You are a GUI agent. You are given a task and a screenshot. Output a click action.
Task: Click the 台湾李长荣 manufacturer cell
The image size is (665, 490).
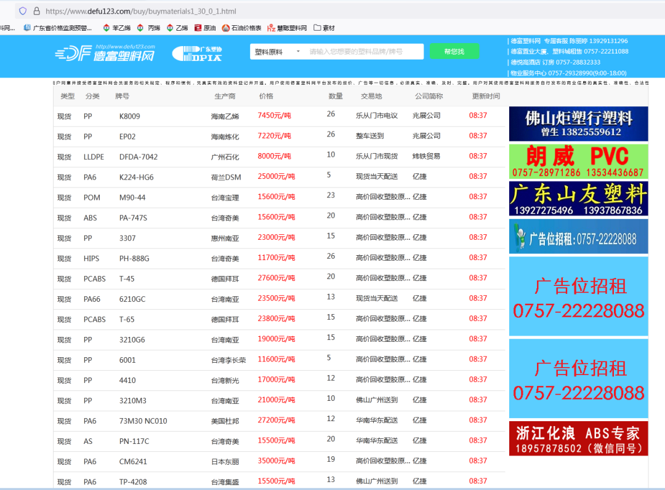[228, 360]
